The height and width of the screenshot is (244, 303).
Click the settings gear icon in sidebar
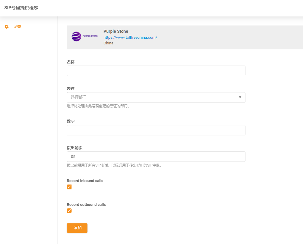click(7, 27)
